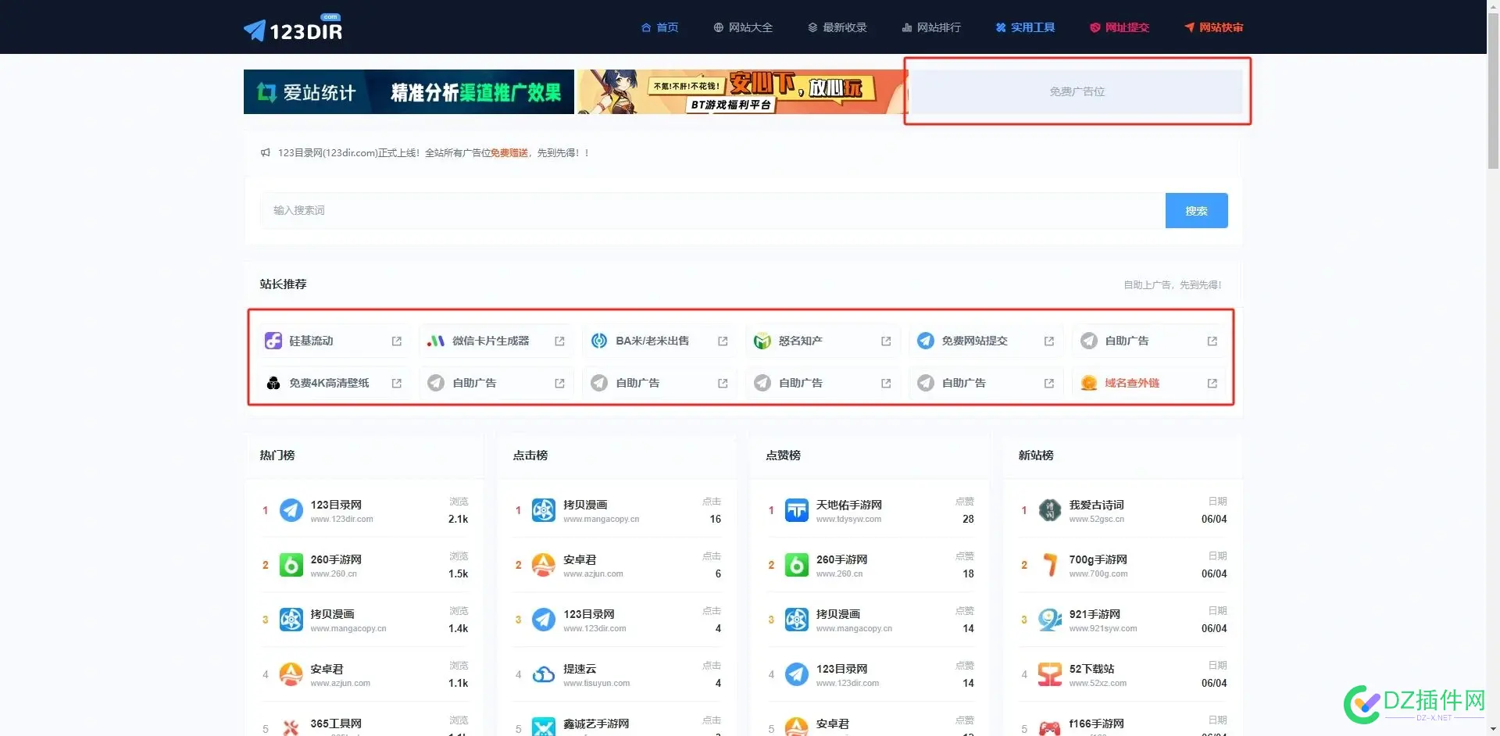Open 260手游网 entry in 热门榜
This screenshot has height=736, width=1500.
336,560
